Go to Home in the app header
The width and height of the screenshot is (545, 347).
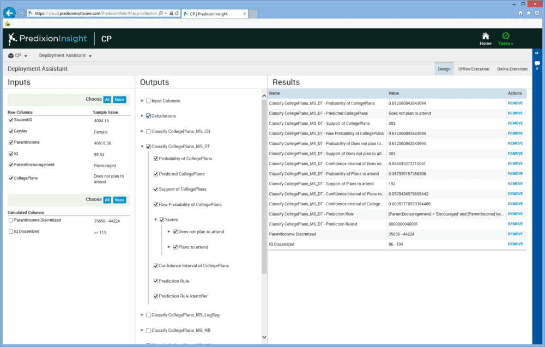click(486, 39)
